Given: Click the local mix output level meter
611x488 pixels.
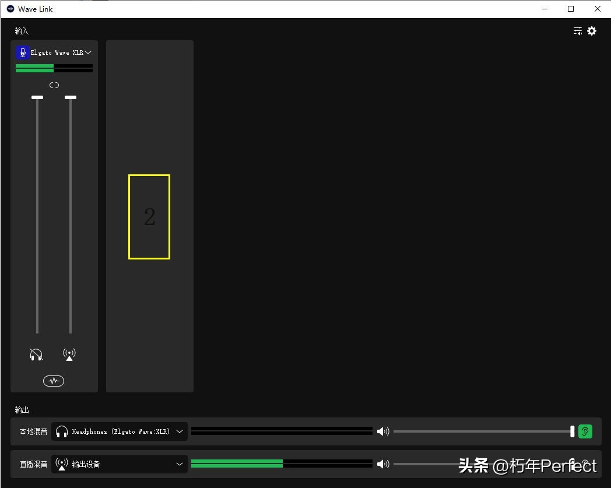Looking at the screenshot, I should 282,431.
